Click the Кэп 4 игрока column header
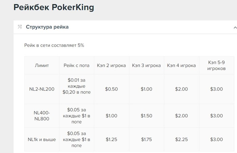This screenshot has width=237, height=153. click(181, 65)
